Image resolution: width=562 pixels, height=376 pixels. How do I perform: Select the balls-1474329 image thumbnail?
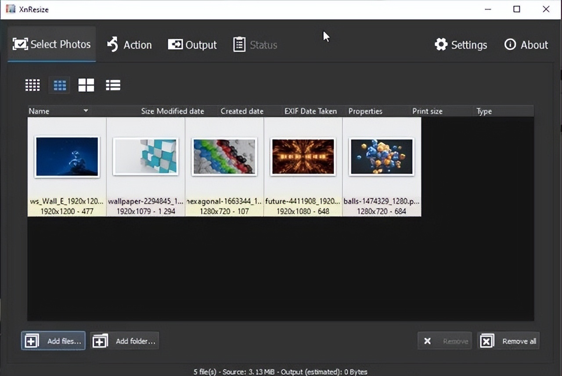click(382, 156)
